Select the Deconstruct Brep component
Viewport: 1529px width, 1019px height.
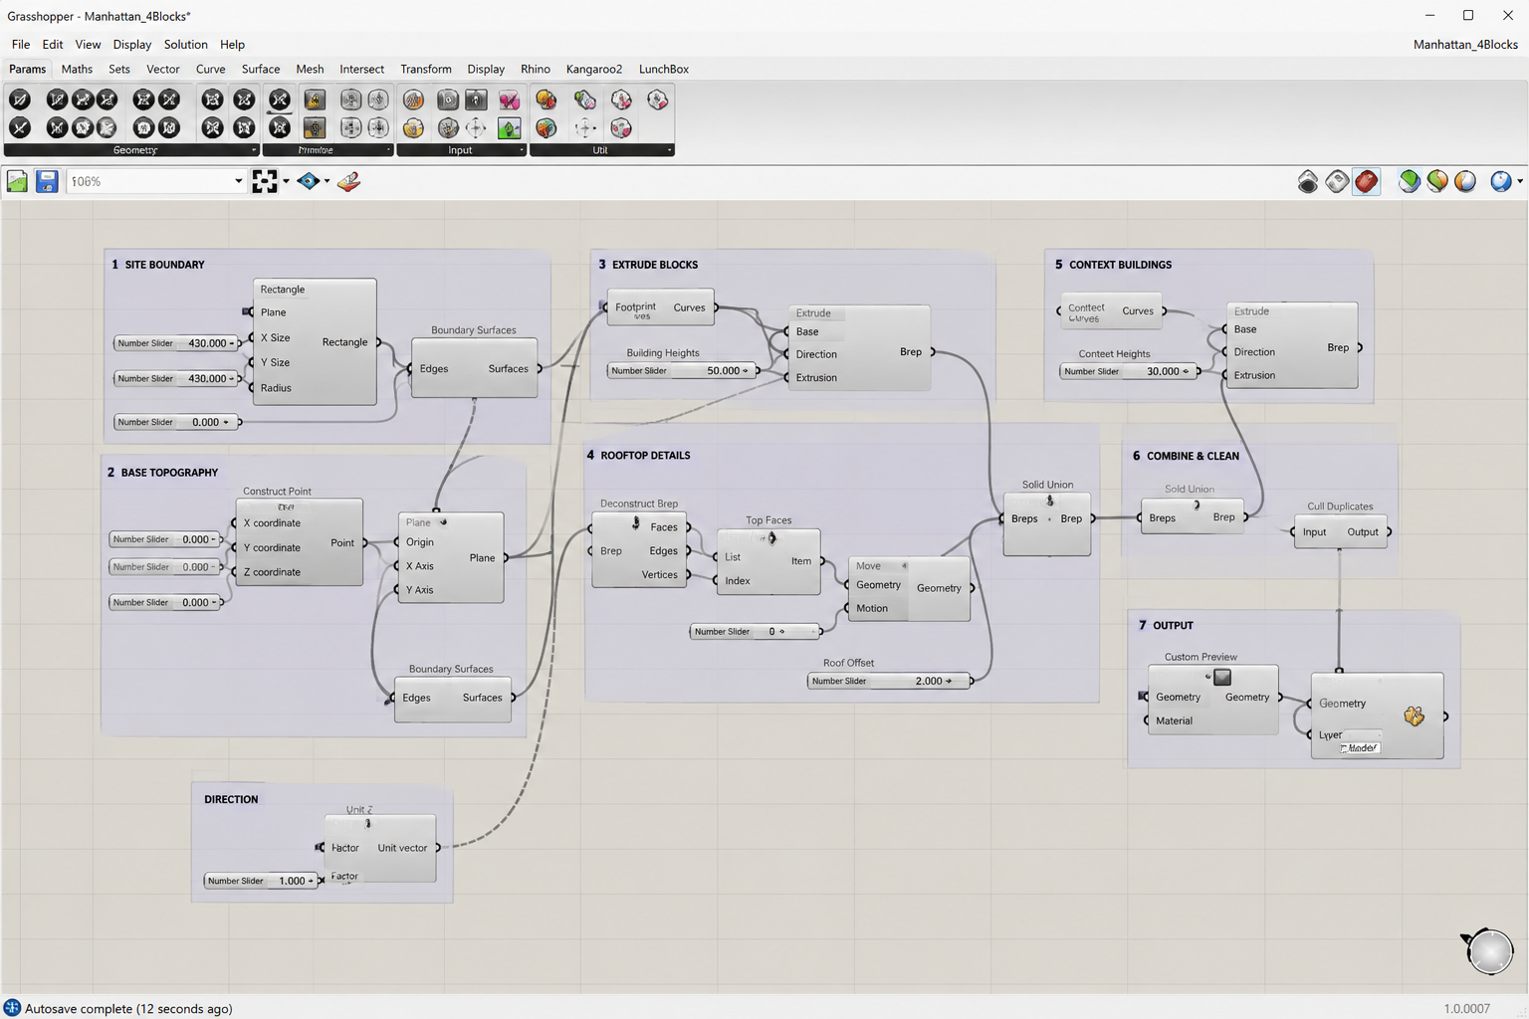[x=639, y=550]
